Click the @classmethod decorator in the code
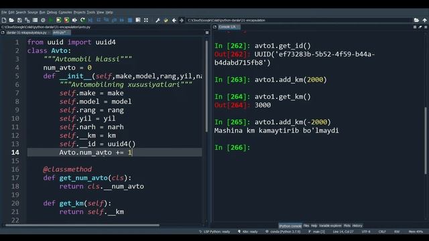This screenshot has height=241, width=429. [x=67, y=169]
